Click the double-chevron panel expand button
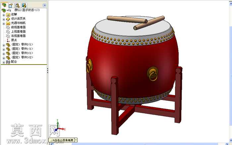This screenshot has width=232, height=145. tap(44, 5)
